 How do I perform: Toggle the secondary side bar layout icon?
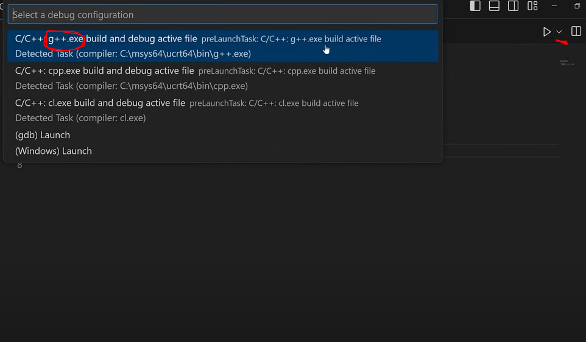click(x=513, y=6)
